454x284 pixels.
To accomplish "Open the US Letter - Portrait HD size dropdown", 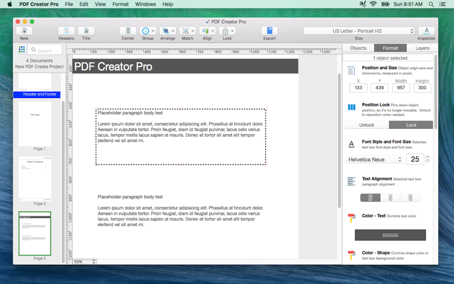I will coord(359,31).
